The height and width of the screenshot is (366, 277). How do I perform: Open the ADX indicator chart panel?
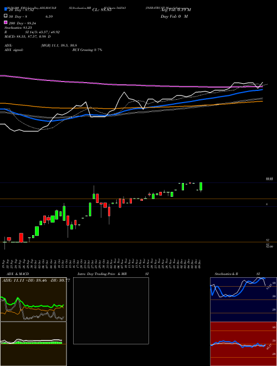tap(33, 299)
